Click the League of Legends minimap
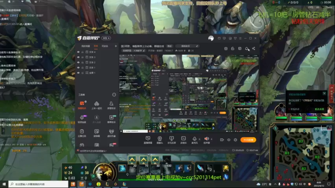335x188 pixels. pyautogui.click(x=302, y=152)
